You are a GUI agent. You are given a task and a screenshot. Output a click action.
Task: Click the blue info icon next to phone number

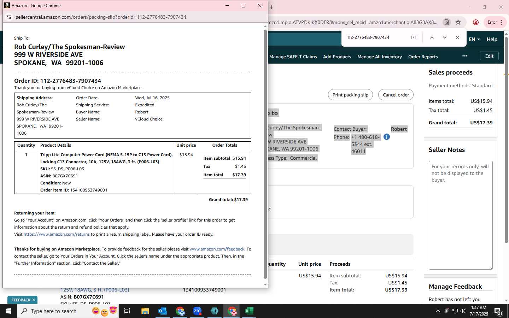pyautogui.click(x=387, y=137)
